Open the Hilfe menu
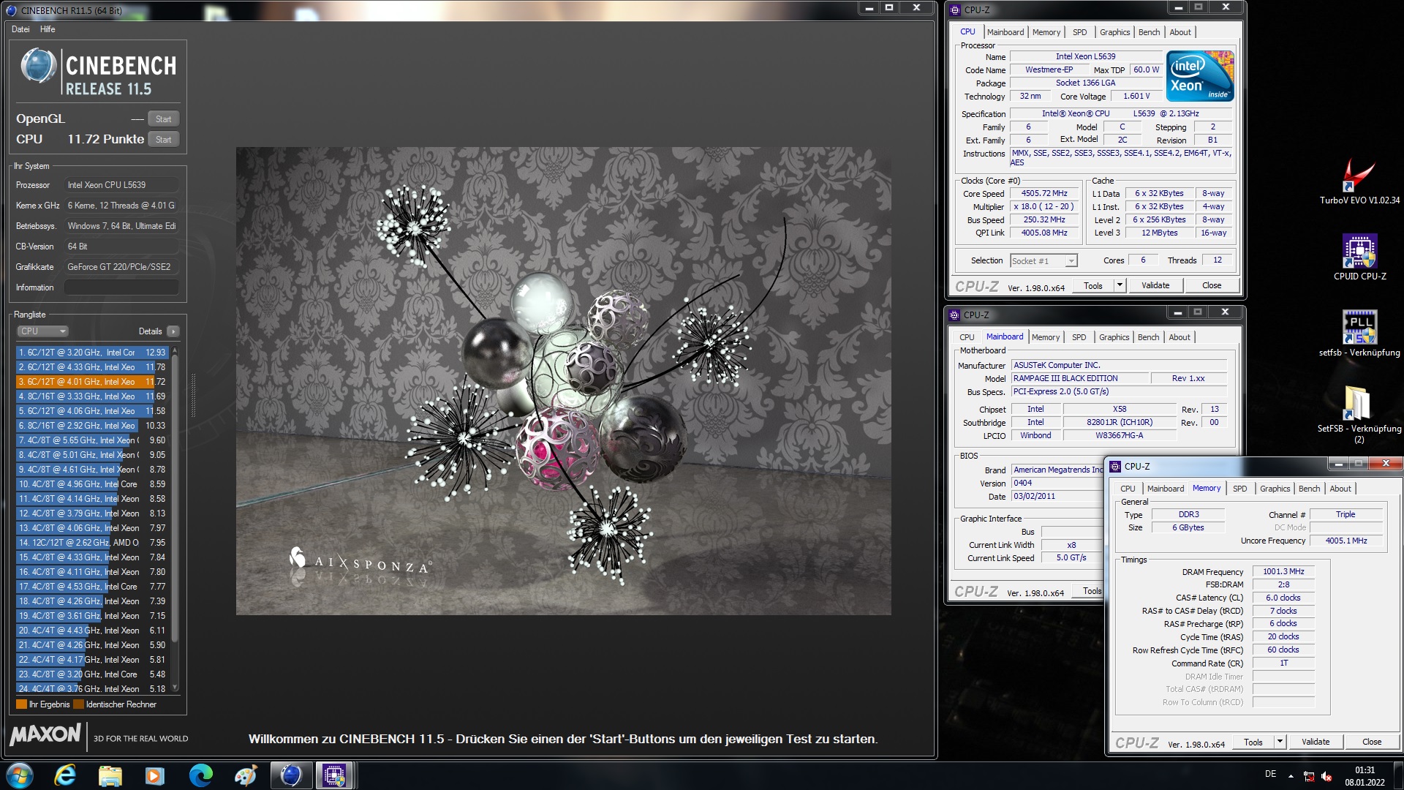Screen dimensions: 1404x790 (48, 29)
